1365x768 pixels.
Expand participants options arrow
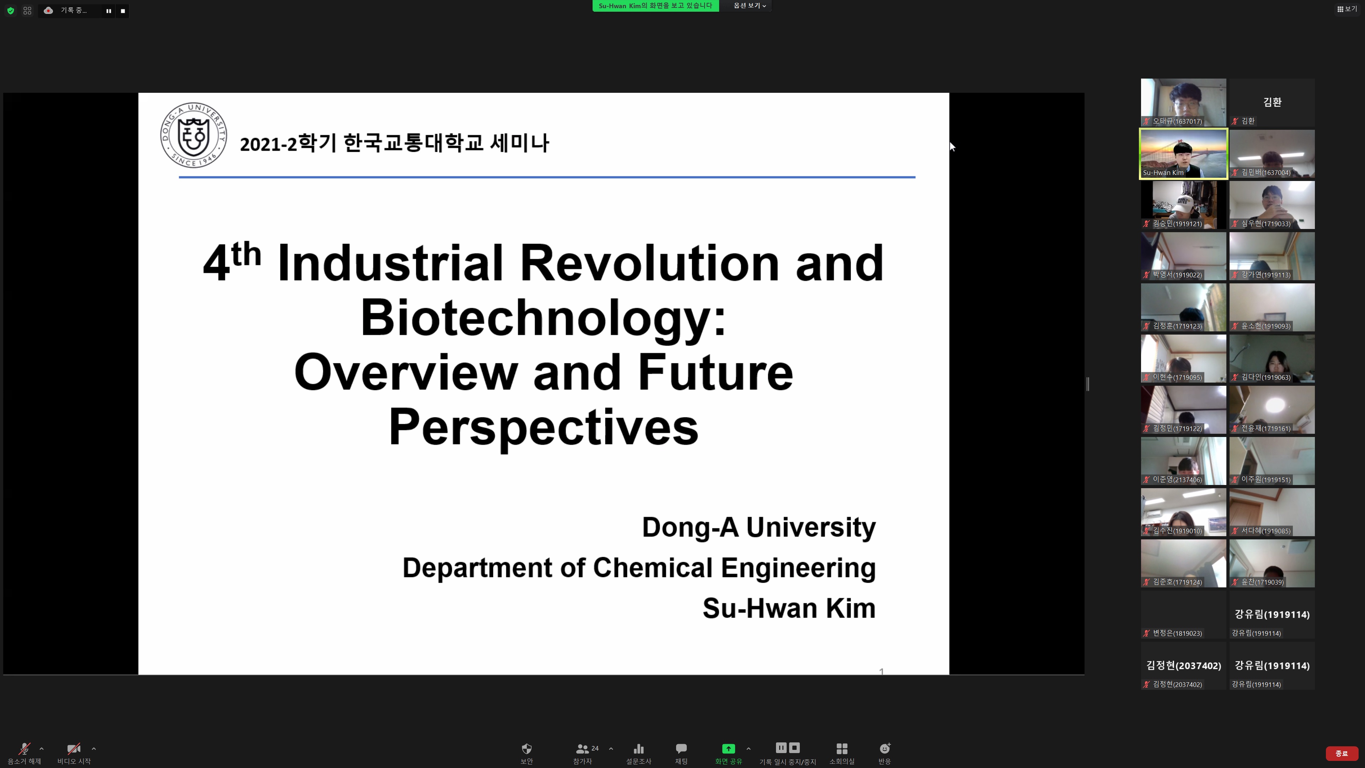click(611, 748)
